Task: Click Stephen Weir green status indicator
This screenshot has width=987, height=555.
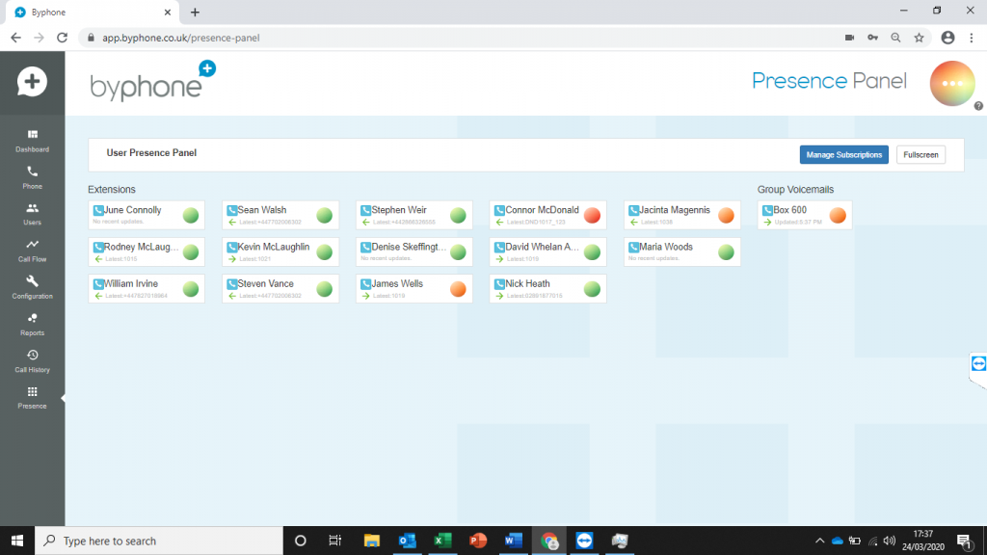Action: 458,215
